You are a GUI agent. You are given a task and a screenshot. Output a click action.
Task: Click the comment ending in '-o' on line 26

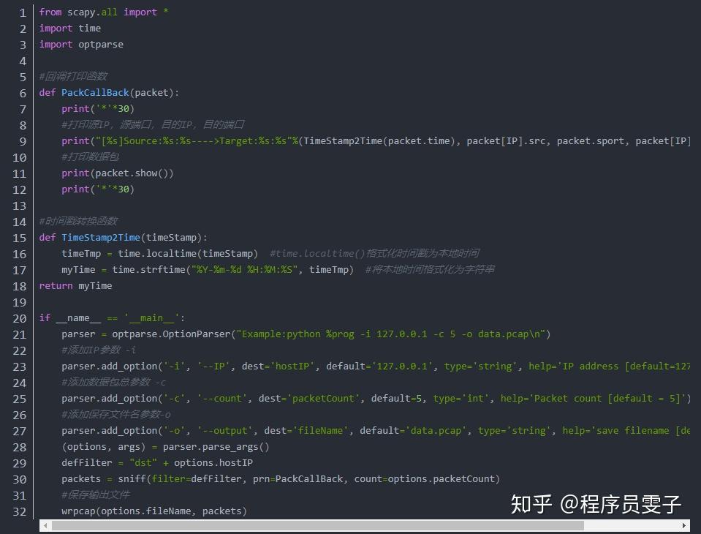click(116, 415)
